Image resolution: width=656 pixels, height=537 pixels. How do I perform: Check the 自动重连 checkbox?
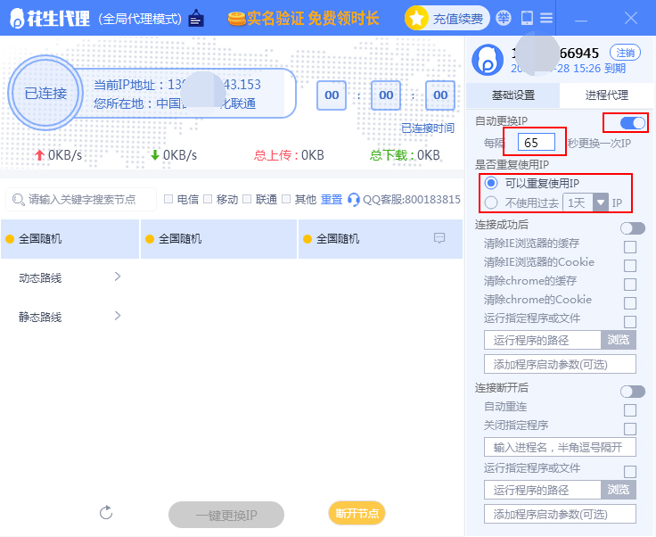pos(630,410)
